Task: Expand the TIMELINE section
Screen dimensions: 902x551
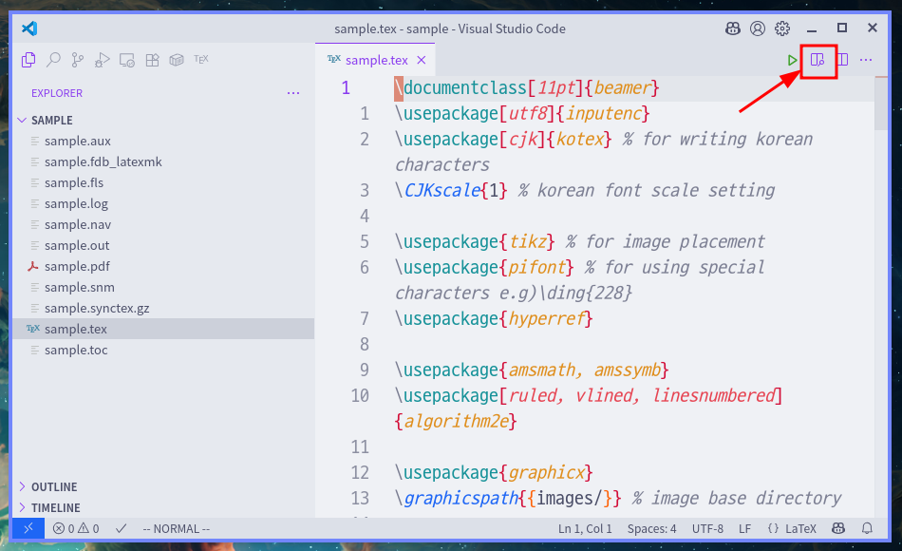Action: (x=55, y=507)
